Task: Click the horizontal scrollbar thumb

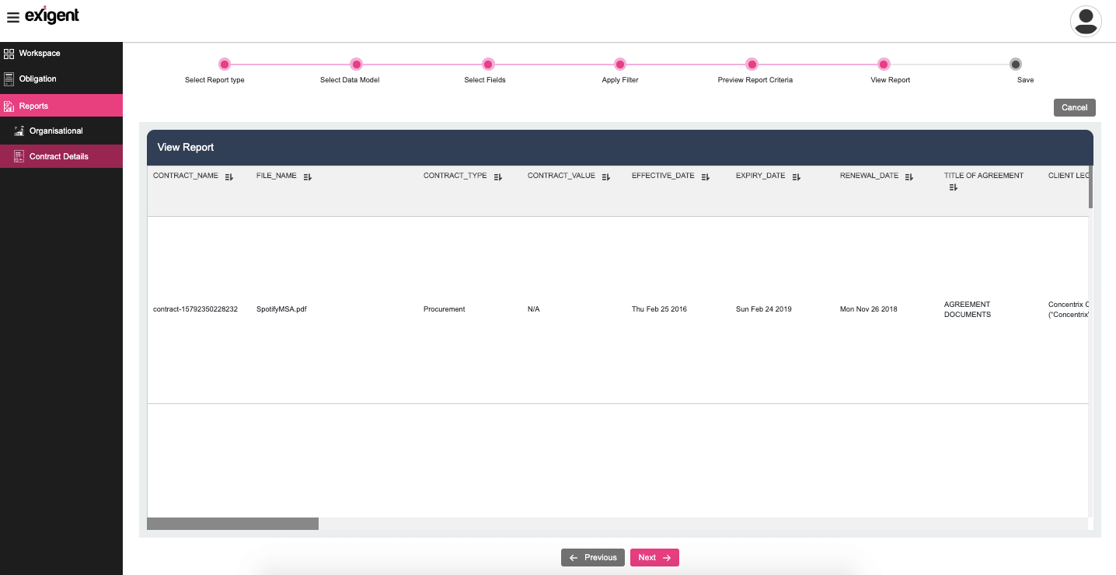Action: [232, 524]
